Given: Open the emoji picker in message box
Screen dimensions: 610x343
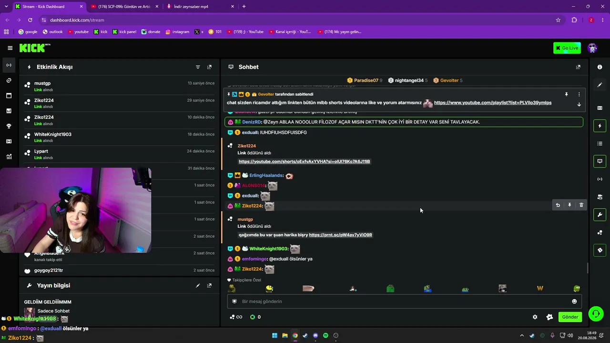Looking at the screenshot, I should point(574,302).
